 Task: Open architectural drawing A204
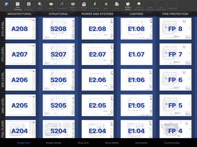click(x=20, y=129)
